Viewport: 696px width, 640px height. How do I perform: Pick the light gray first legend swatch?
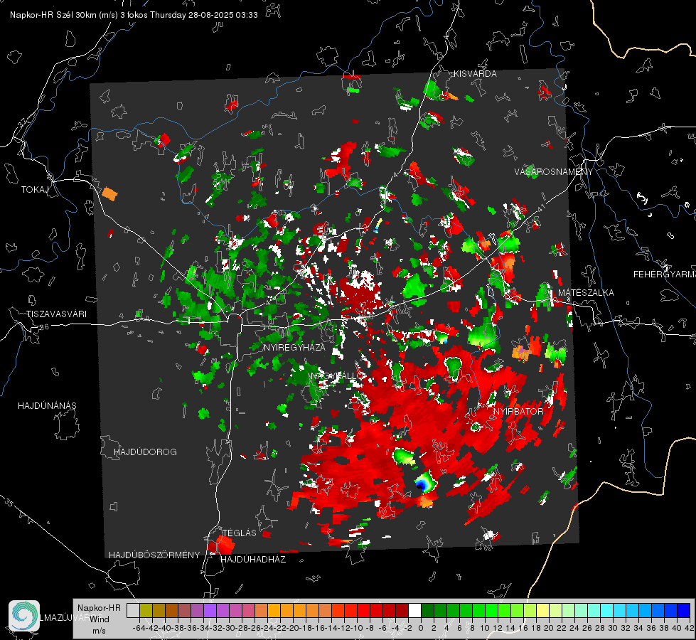(133, 610)
